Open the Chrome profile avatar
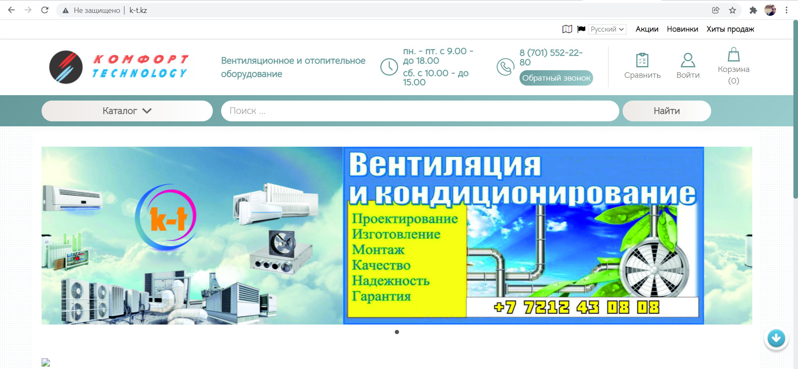 click(770, 10)
